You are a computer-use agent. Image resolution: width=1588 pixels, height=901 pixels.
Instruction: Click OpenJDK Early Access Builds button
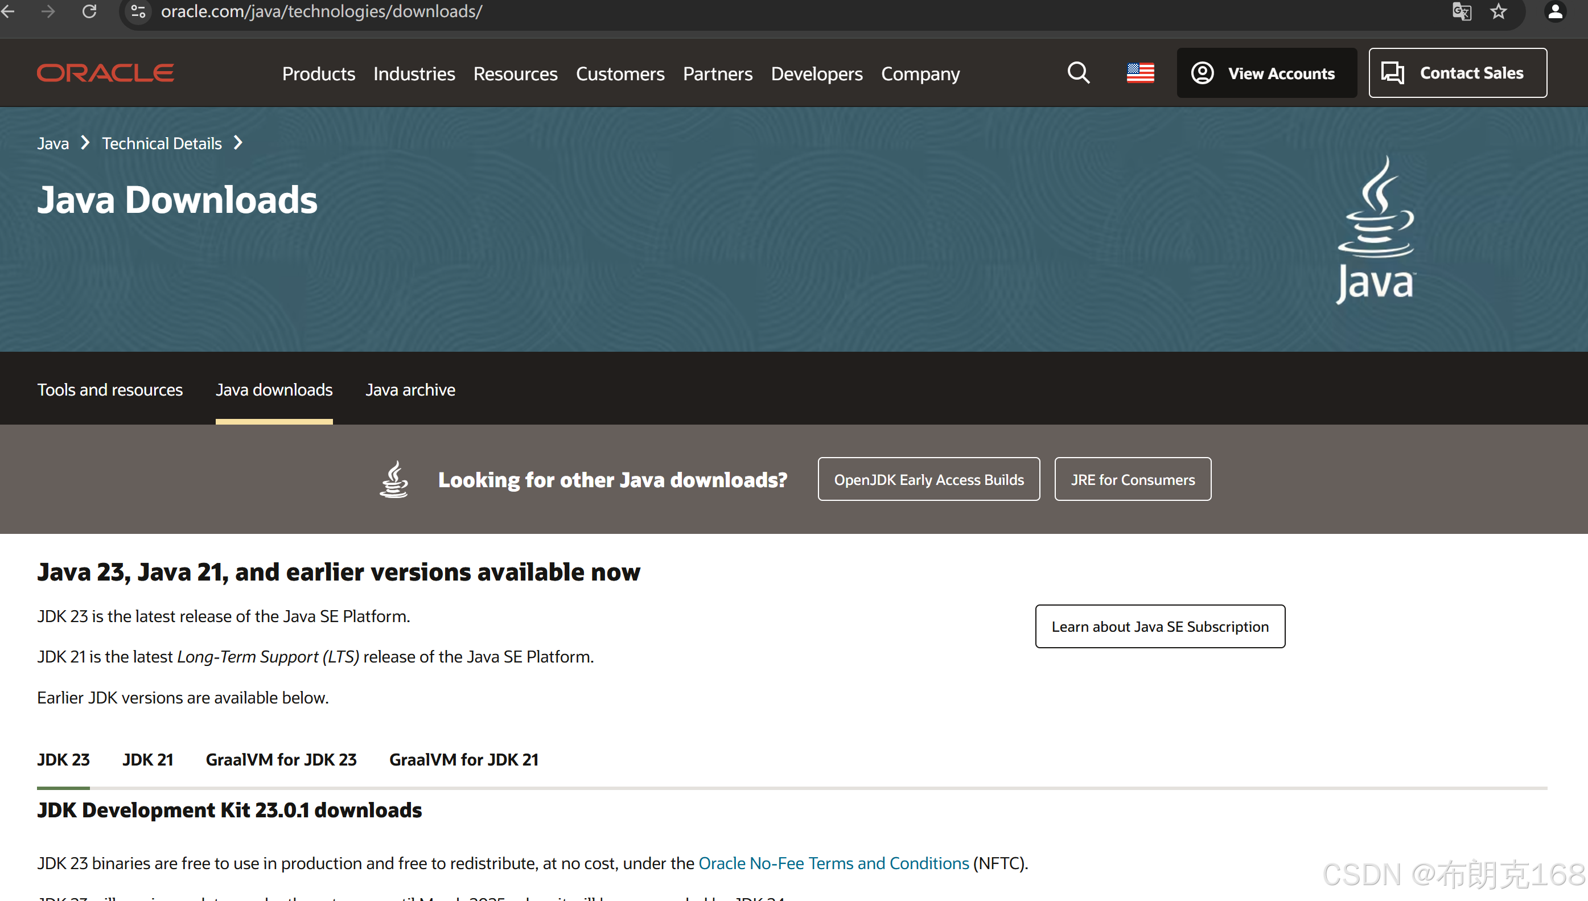928,480
